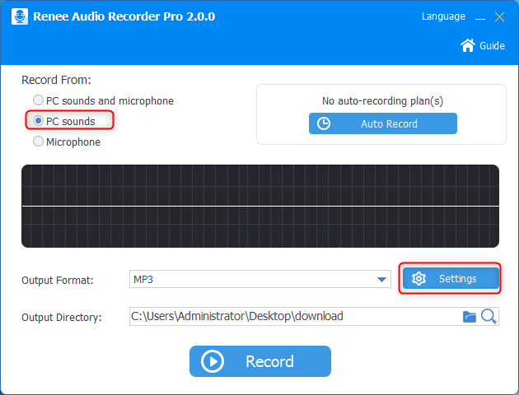The height and width of the screenshot is (395, 519).
Task: Open Settings via the button's text label
Action: point(457,279)
